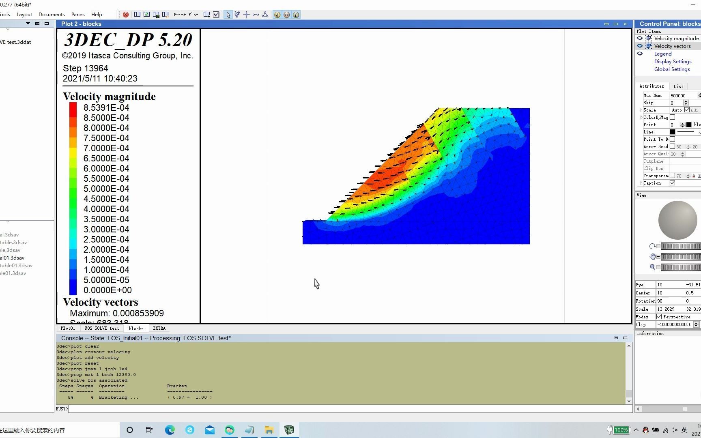Select the crosshair center tool
This screenshot has width=701, height=438.
[x=246, y=15]
